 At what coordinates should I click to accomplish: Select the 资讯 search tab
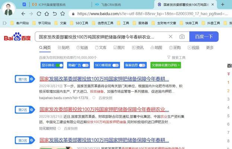[x=138, y=48]
